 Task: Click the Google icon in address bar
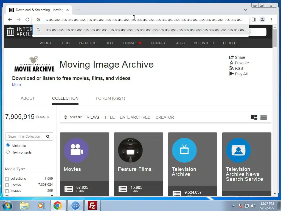[38, 20]
